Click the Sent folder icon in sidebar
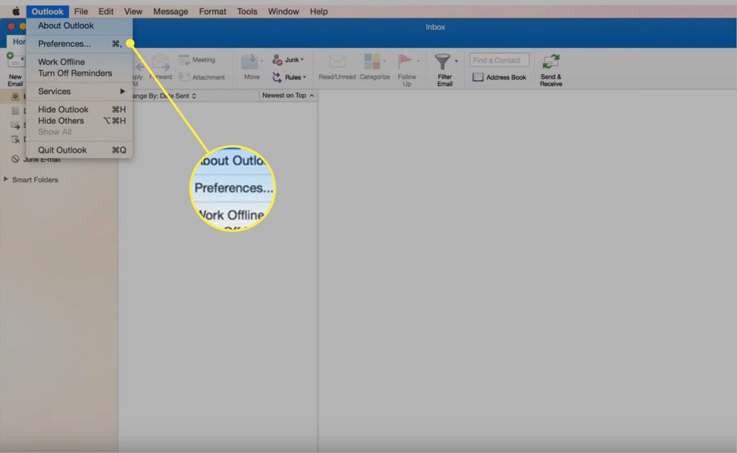 tap(16, 125)
